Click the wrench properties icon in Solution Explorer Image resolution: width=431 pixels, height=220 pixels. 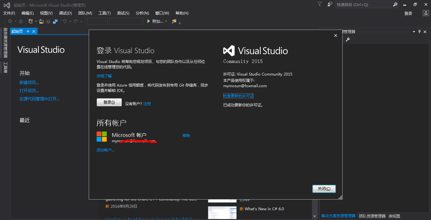pyautogui.click(x=348, y=39)
